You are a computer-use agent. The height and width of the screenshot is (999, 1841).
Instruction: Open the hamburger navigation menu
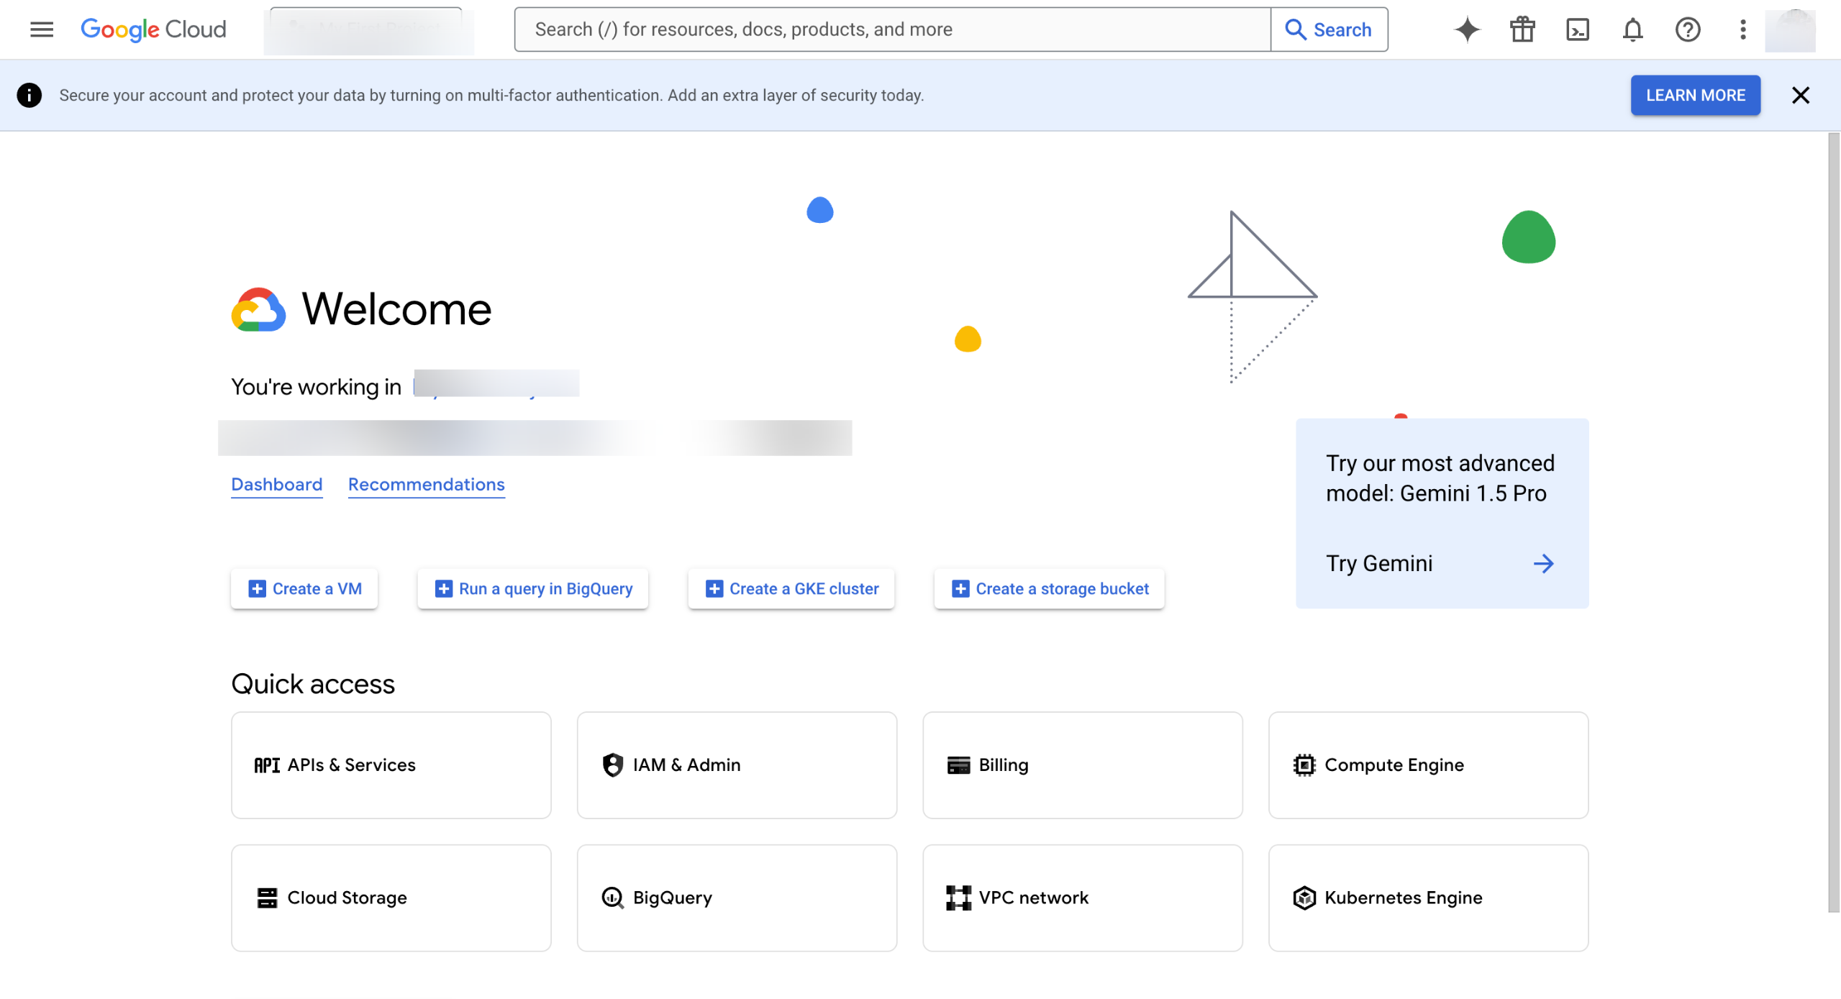click(42, 29)
